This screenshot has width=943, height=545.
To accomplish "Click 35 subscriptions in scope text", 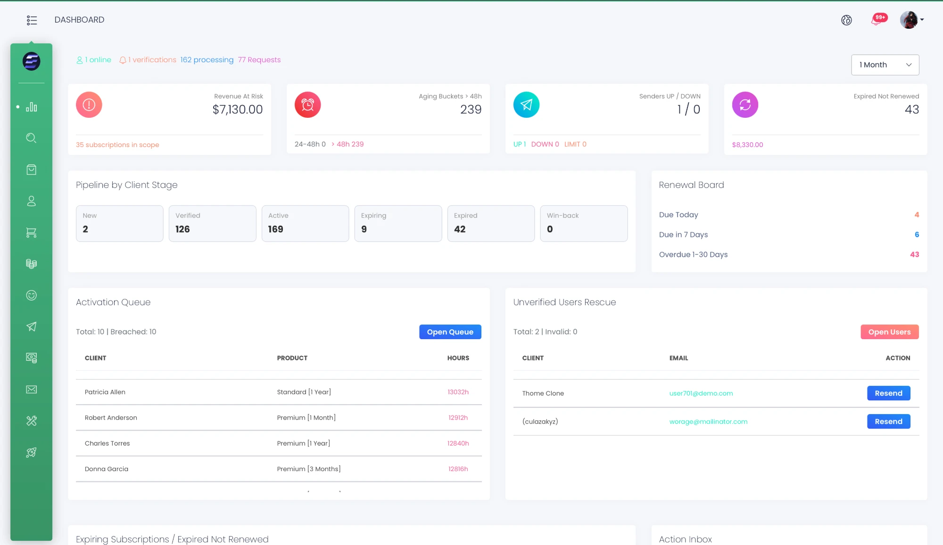I will point(117,145).
